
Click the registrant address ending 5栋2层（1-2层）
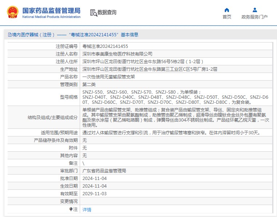point(143,61)
